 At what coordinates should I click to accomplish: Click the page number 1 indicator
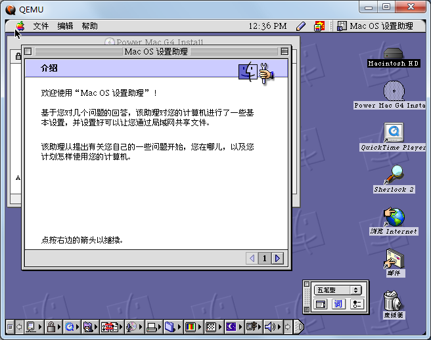click(264, 258)
